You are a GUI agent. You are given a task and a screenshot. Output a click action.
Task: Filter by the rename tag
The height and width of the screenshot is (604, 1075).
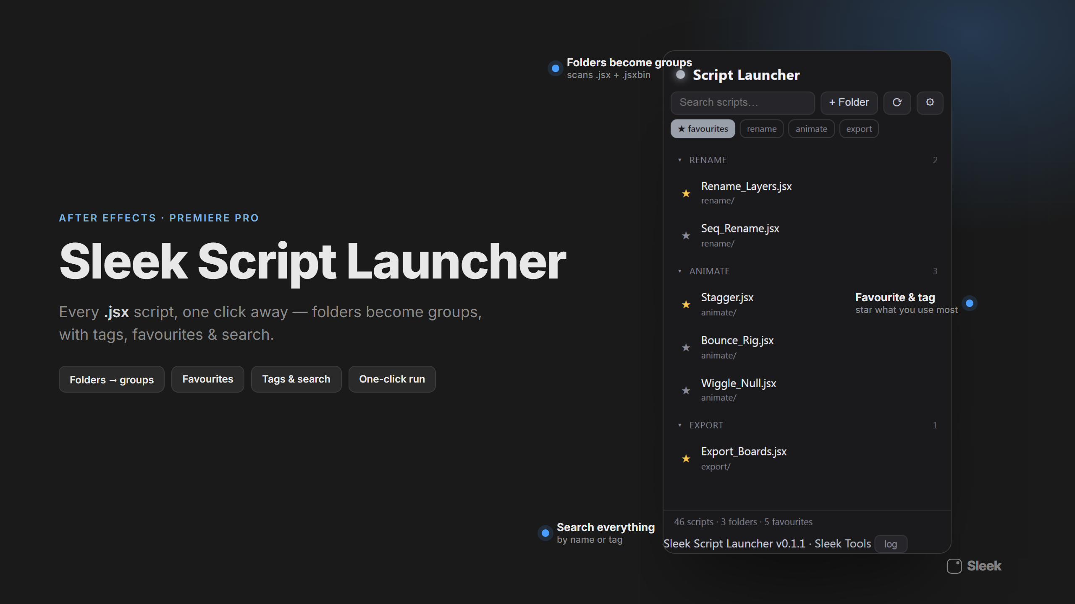click(x=762, y=129)
